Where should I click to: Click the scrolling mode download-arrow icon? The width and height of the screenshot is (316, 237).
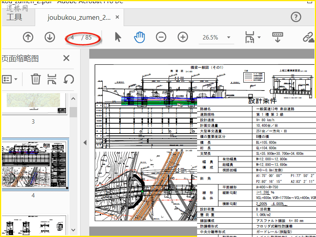coord(278,37)
